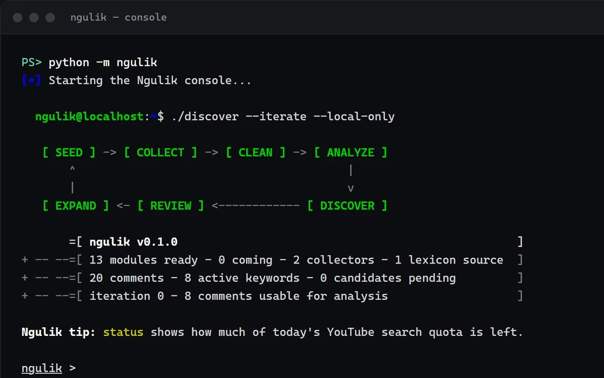Click the 'python -m ngulik' command text

pos(103,62)
